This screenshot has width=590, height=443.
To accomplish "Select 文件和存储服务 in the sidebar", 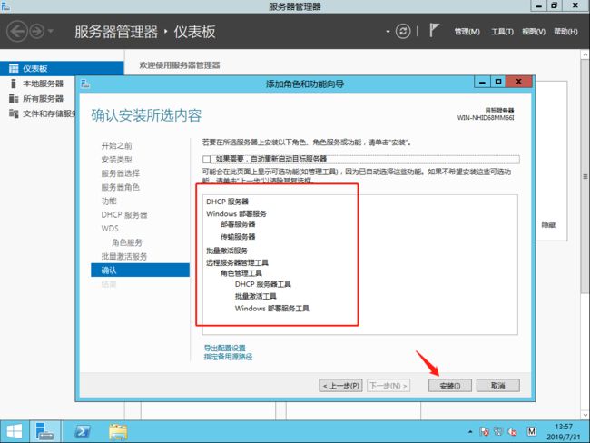I will [49, 113].
